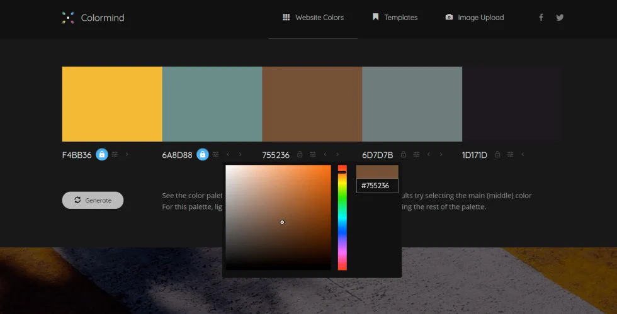Viewport: 617px width, 314px height.
Task: Click the picker's brown preview swatch
Action: (x=377, y=172)
